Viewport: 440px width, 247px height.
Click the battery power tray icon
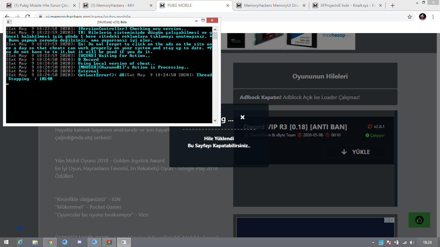(397, 242)
